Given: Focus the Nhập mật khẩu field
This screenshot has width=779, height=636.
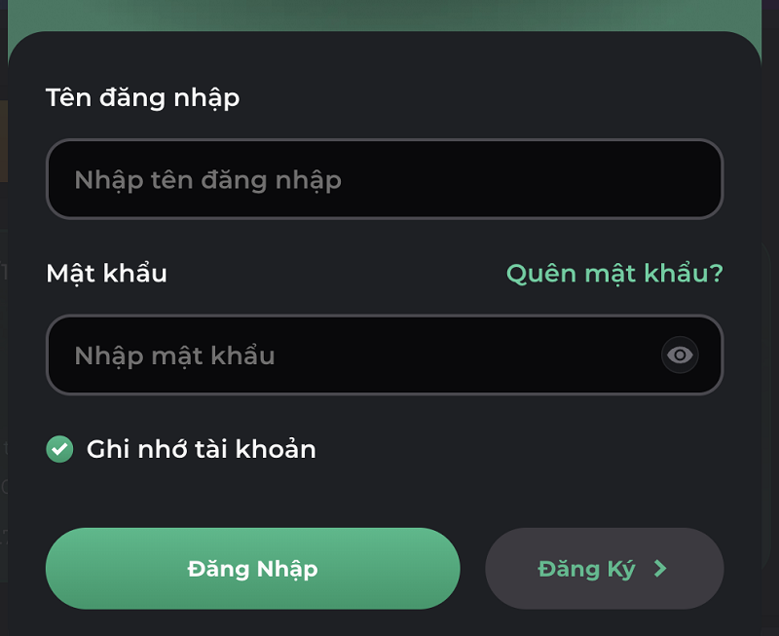Looking at the screenshot, I should point(351,355).
